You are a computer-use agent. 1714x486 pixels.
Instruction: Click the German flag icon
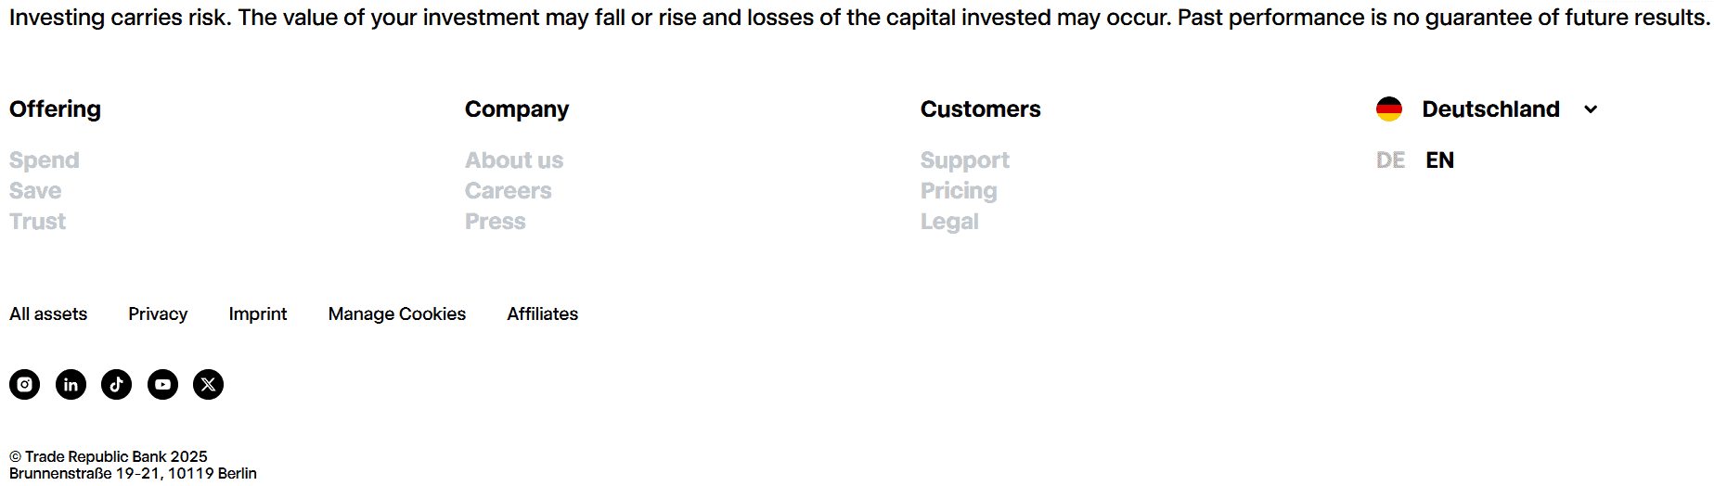tap(1388, 109)
